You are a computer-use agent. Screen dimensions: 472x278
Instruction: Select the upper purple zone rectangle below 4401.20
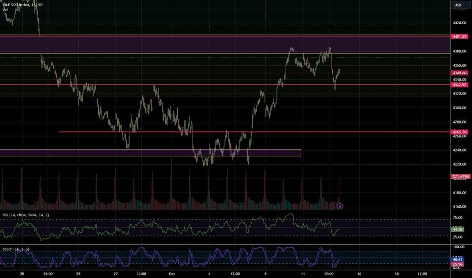[x=225, y=44]
